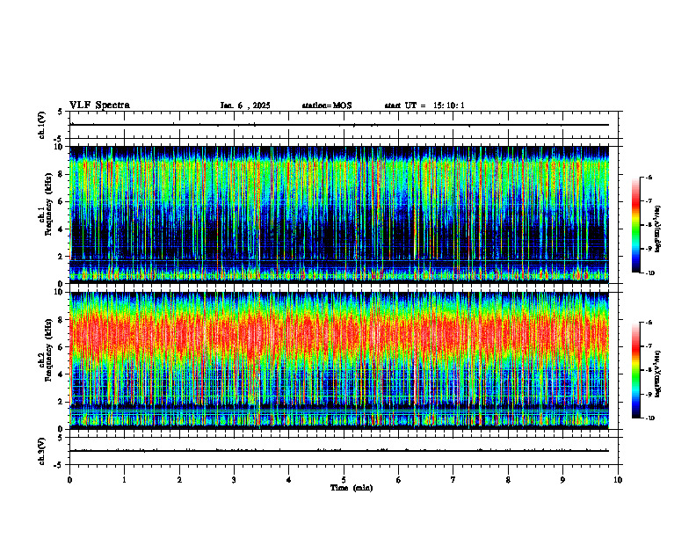
Task: Click the "-10" label on ch.1 color scale
Action: point(649,273)
